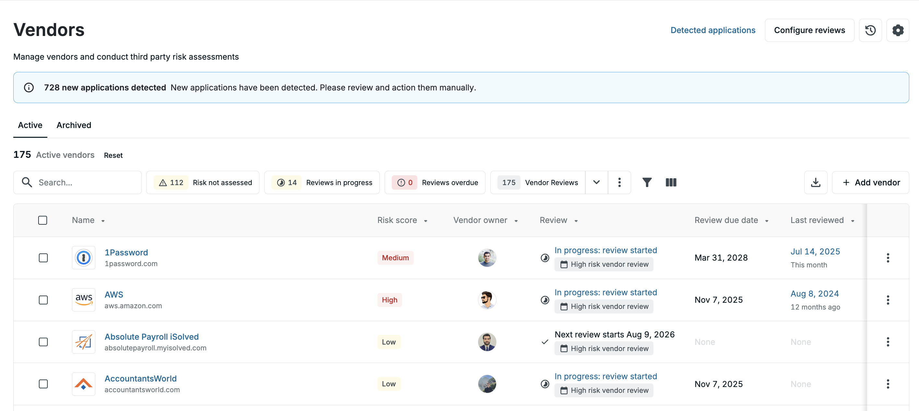Click the overdue alert icon by 0
The width and height of the screenshot is (919, 411).
401,182
